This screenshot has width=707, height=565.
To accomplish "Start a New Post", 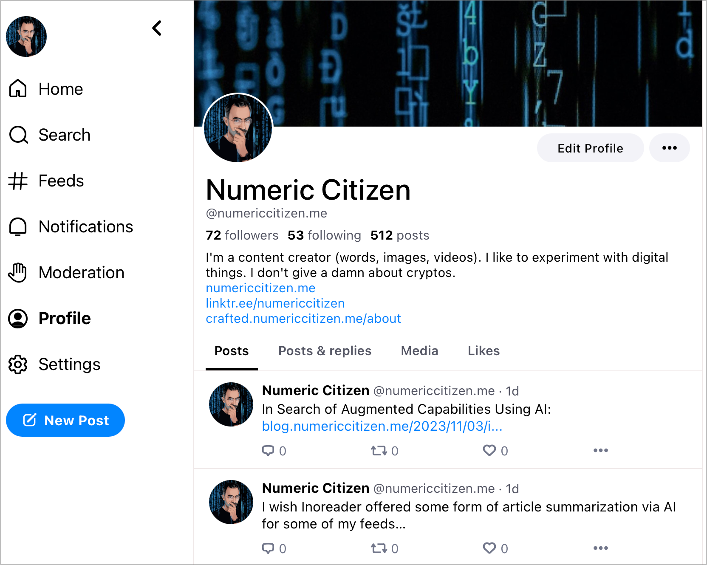I will [65, 420].
